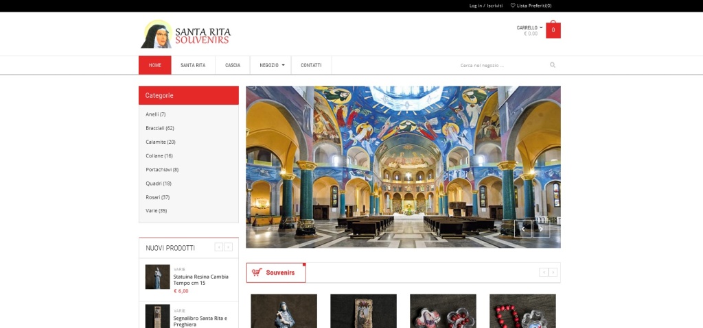
Task: Click the € 0.00 cart total
Action: [x=531, y=34]
